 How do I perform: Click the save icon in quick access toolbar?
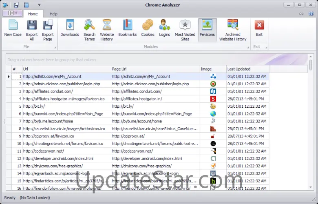tap(16, 5)
